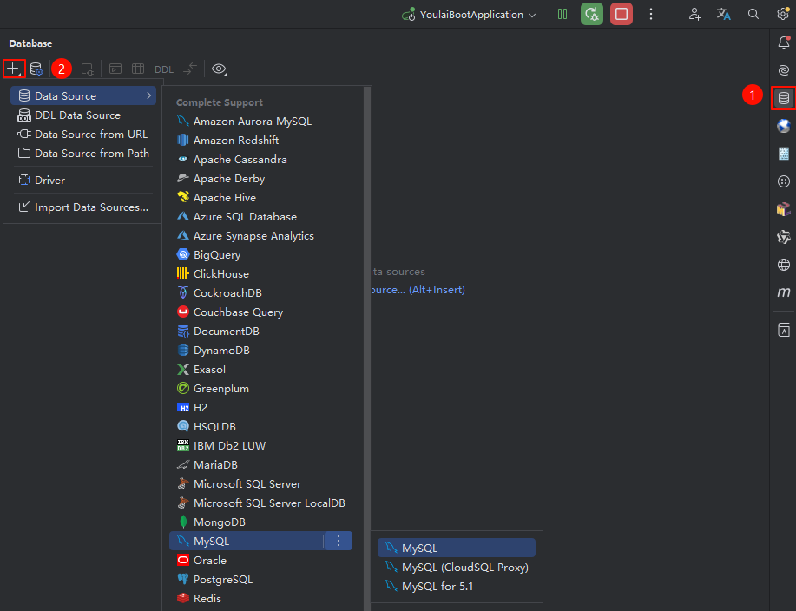Select Amazon Aurora MySQL data source
Viewport: 796px width, 611px height.
261,122
